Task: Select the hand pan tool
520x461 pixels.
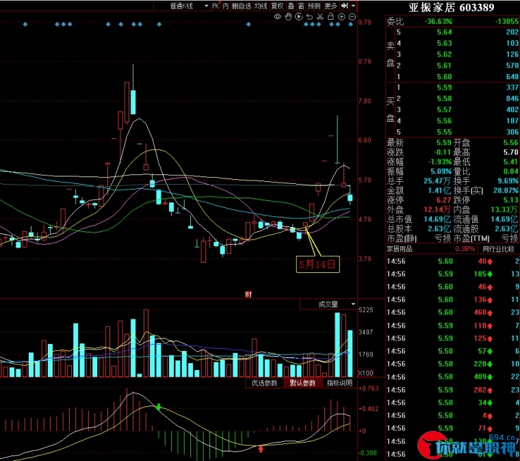Action: coord(288,16)
